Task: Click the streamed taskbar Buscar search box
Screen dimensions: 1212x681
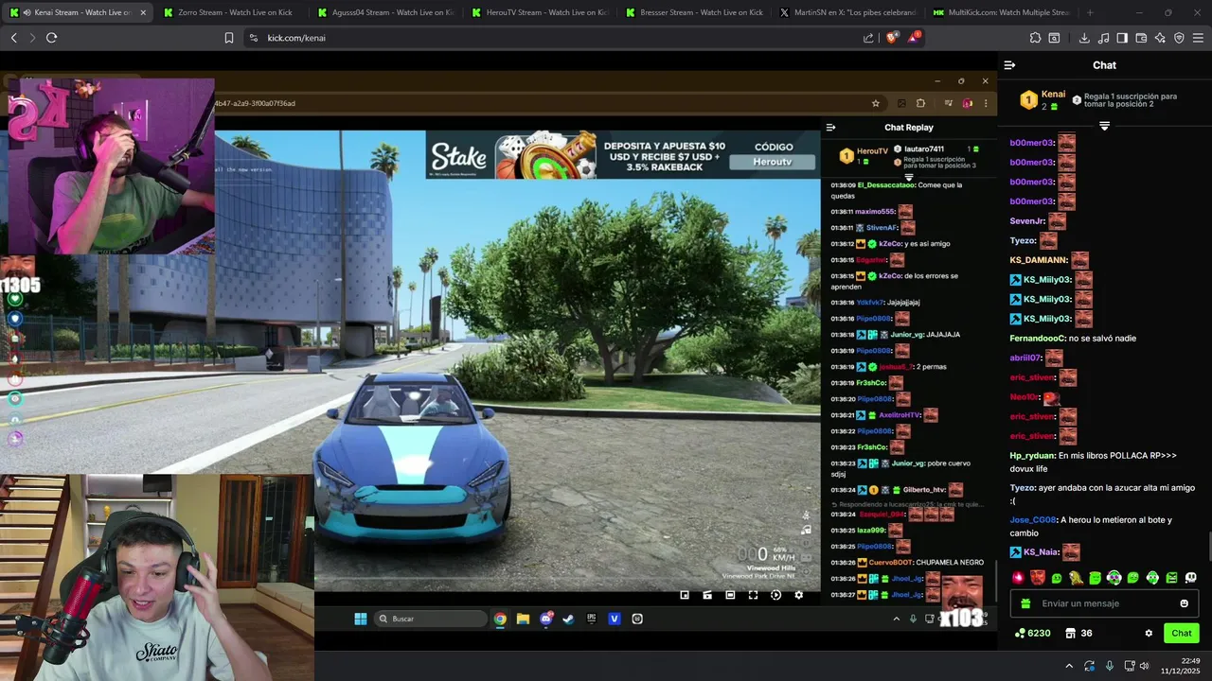Action: [431, 619]
